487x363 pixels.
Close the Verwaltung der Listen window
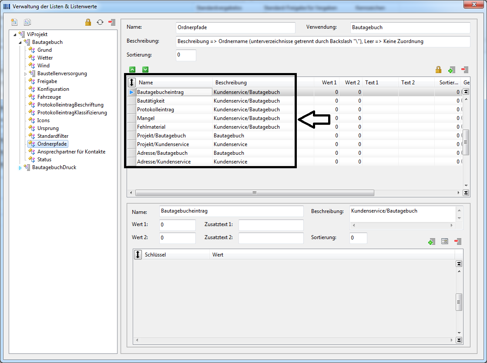coord(474,4)
